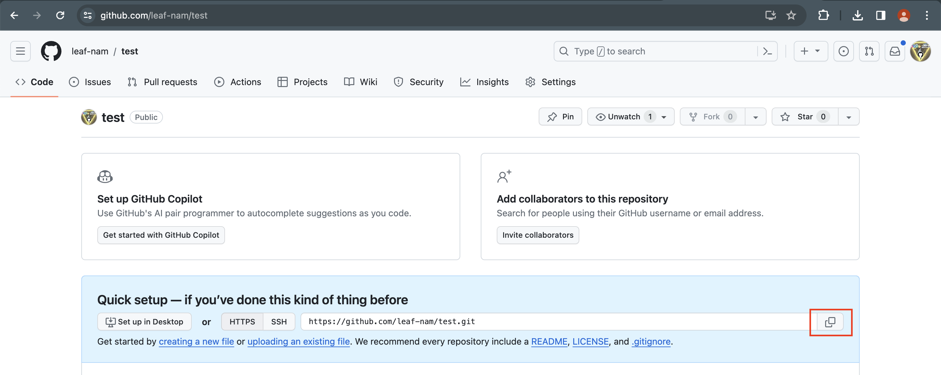The height and width of the screenshot is (375, 941).
Task: Open the issues circle icon in header
Action: click(x=843, y=51)
